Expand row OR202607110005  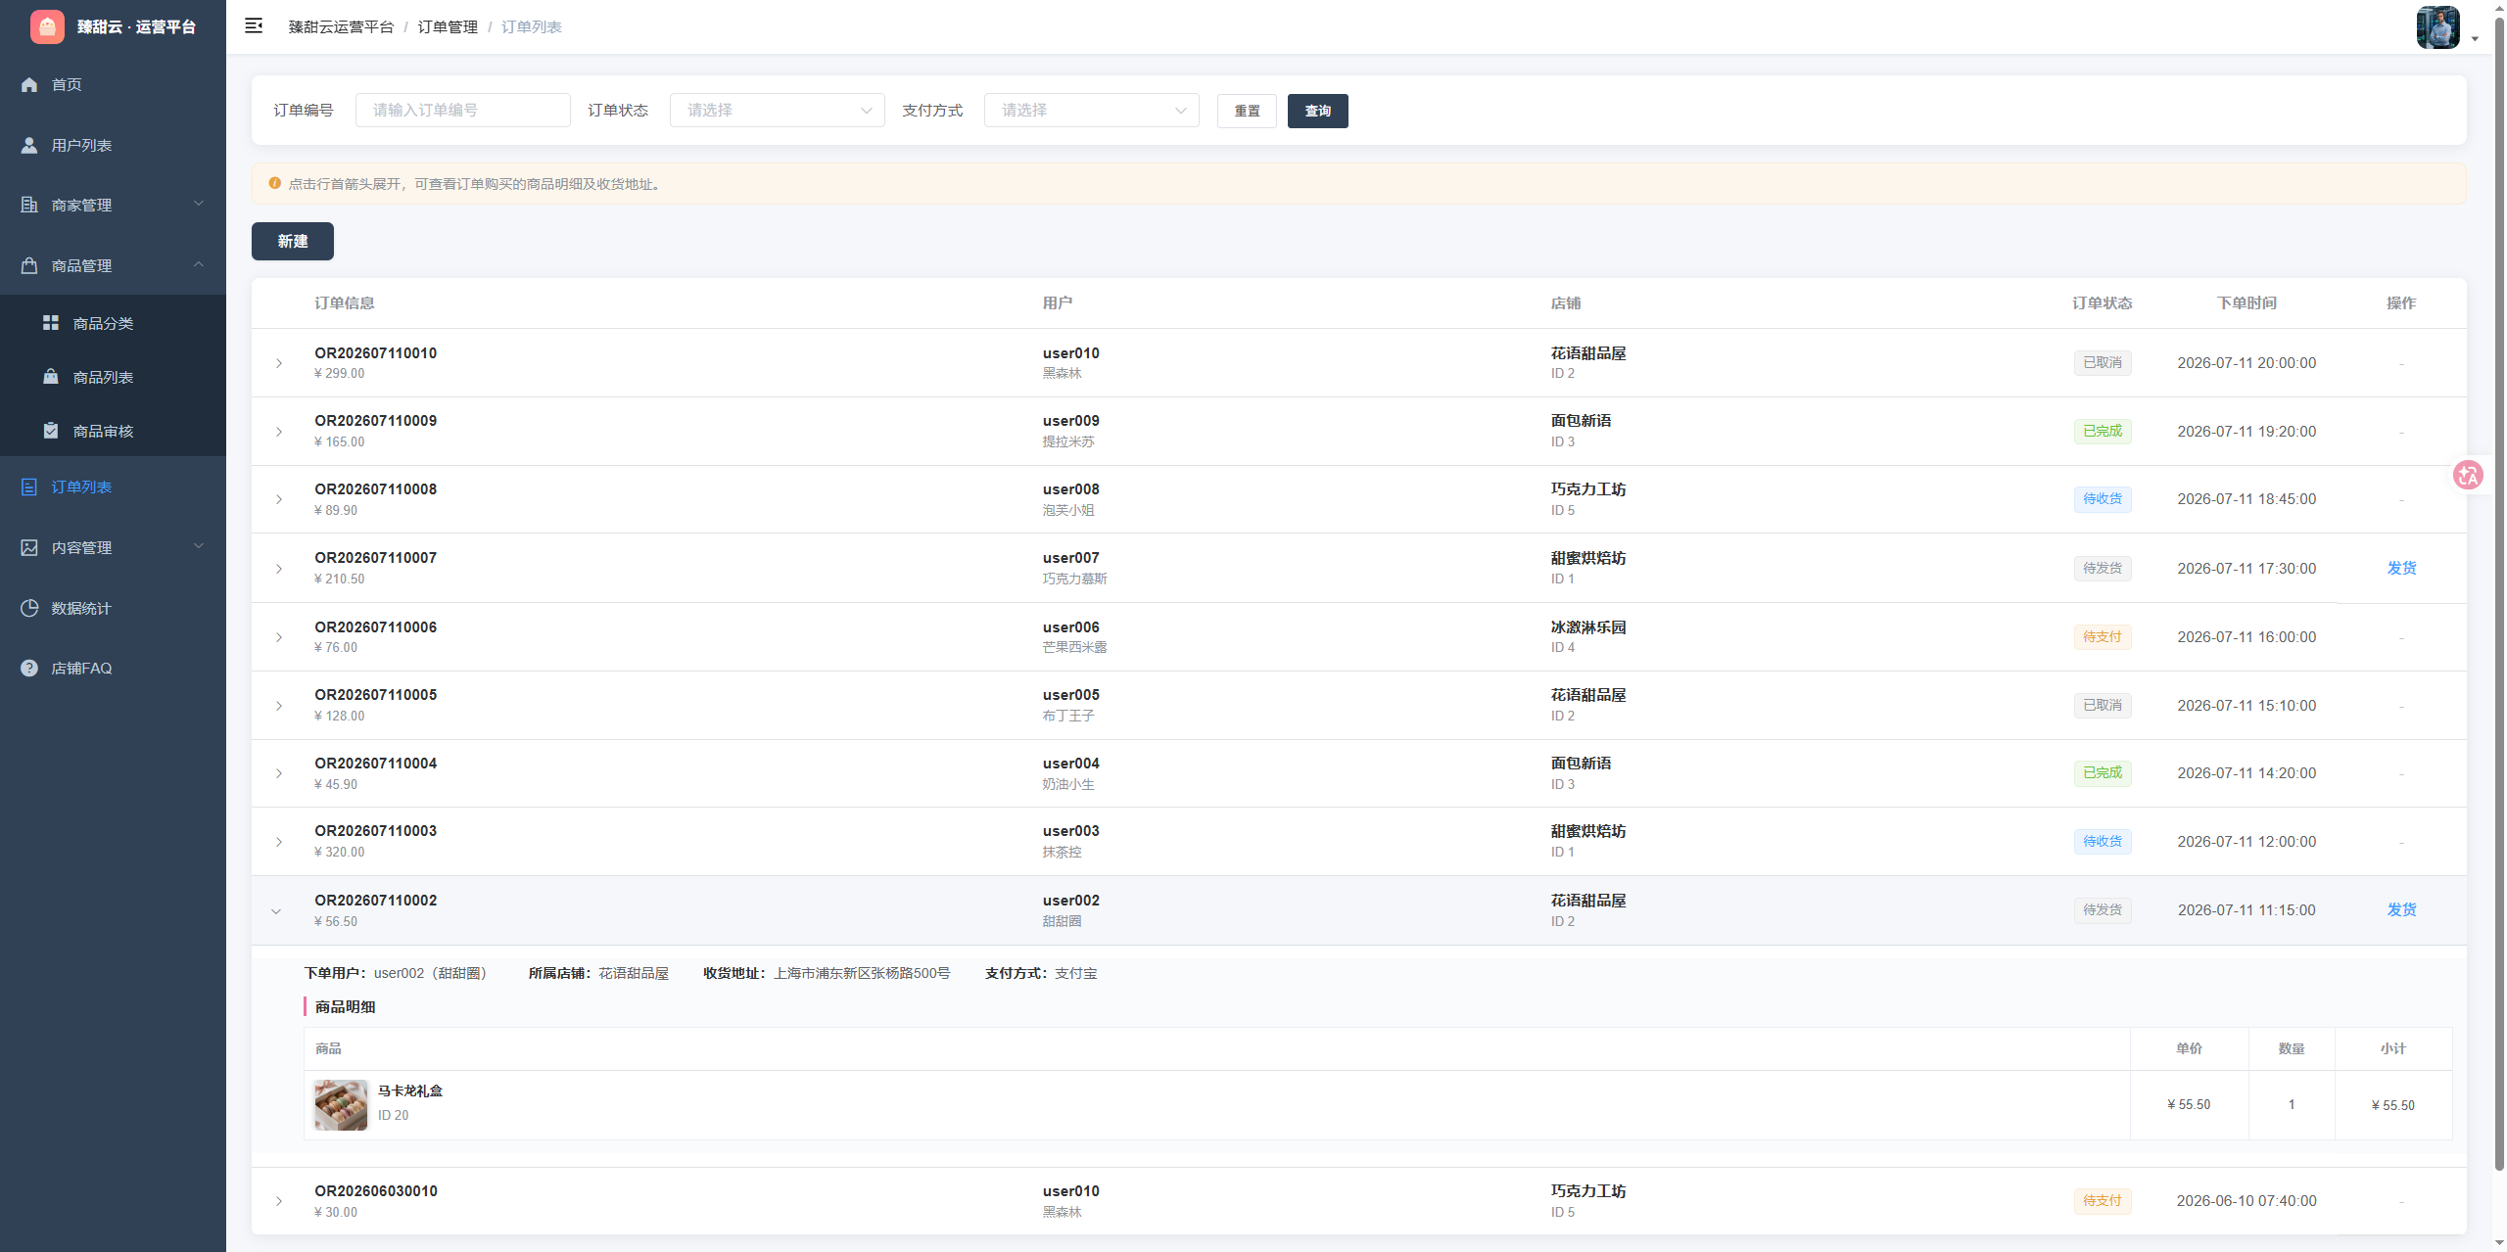pos(279,706)
